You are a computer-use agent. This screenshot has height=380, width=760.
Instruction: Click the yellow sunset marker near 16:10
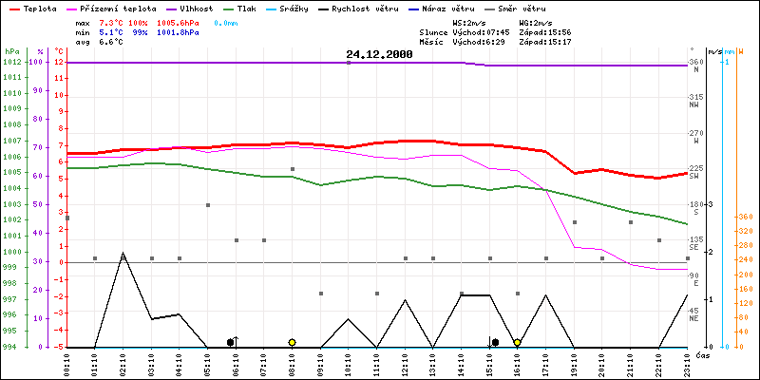[517, 342]
